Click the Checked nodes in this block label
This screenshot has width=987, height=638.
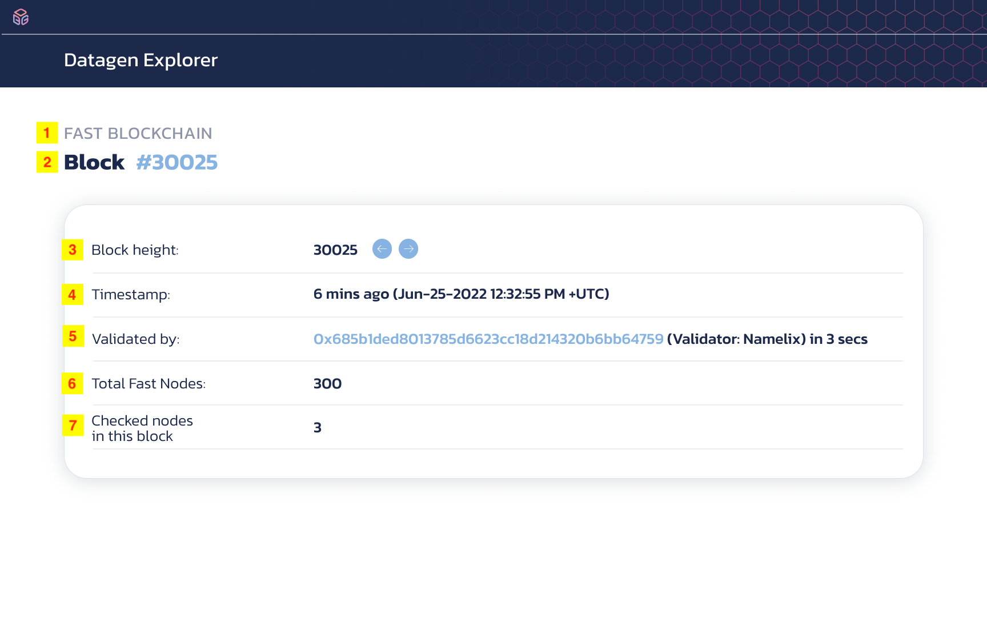(142, 428)
